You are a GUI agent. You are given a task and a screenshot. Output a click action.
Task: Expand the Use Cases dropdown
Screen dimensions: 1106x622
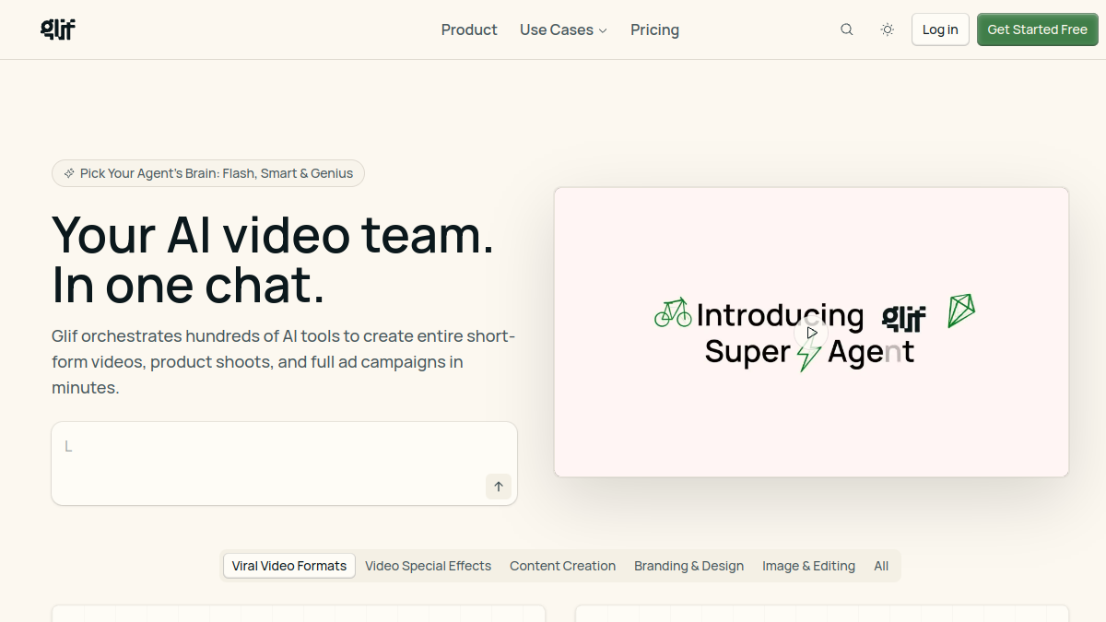563,29
